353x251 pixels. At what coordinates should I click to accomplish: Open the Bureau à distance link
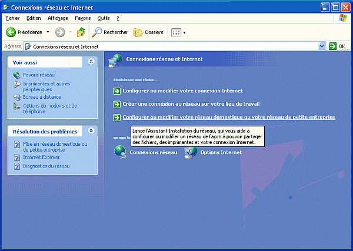(x=42, y=97)
